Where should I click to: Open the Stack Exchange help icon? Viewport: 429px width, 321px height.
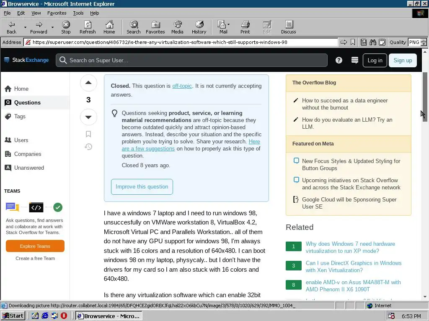click(x=339, y=60)
